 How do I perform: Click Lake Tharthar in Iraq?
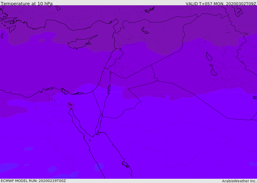[209, 56]
